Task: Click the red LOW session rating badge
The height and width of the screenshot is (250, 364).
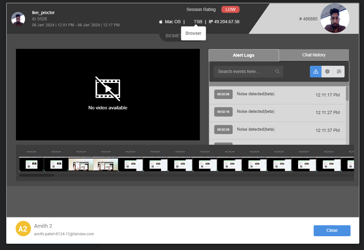Action: (x=230, y=9)
